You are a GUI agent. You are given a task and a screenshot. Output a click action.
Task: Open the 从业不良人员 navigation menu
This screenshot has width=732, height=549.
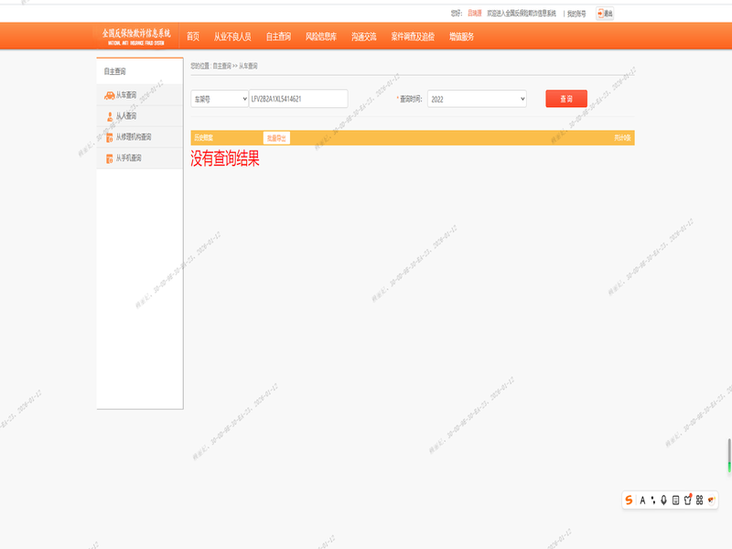click(232, 37)
